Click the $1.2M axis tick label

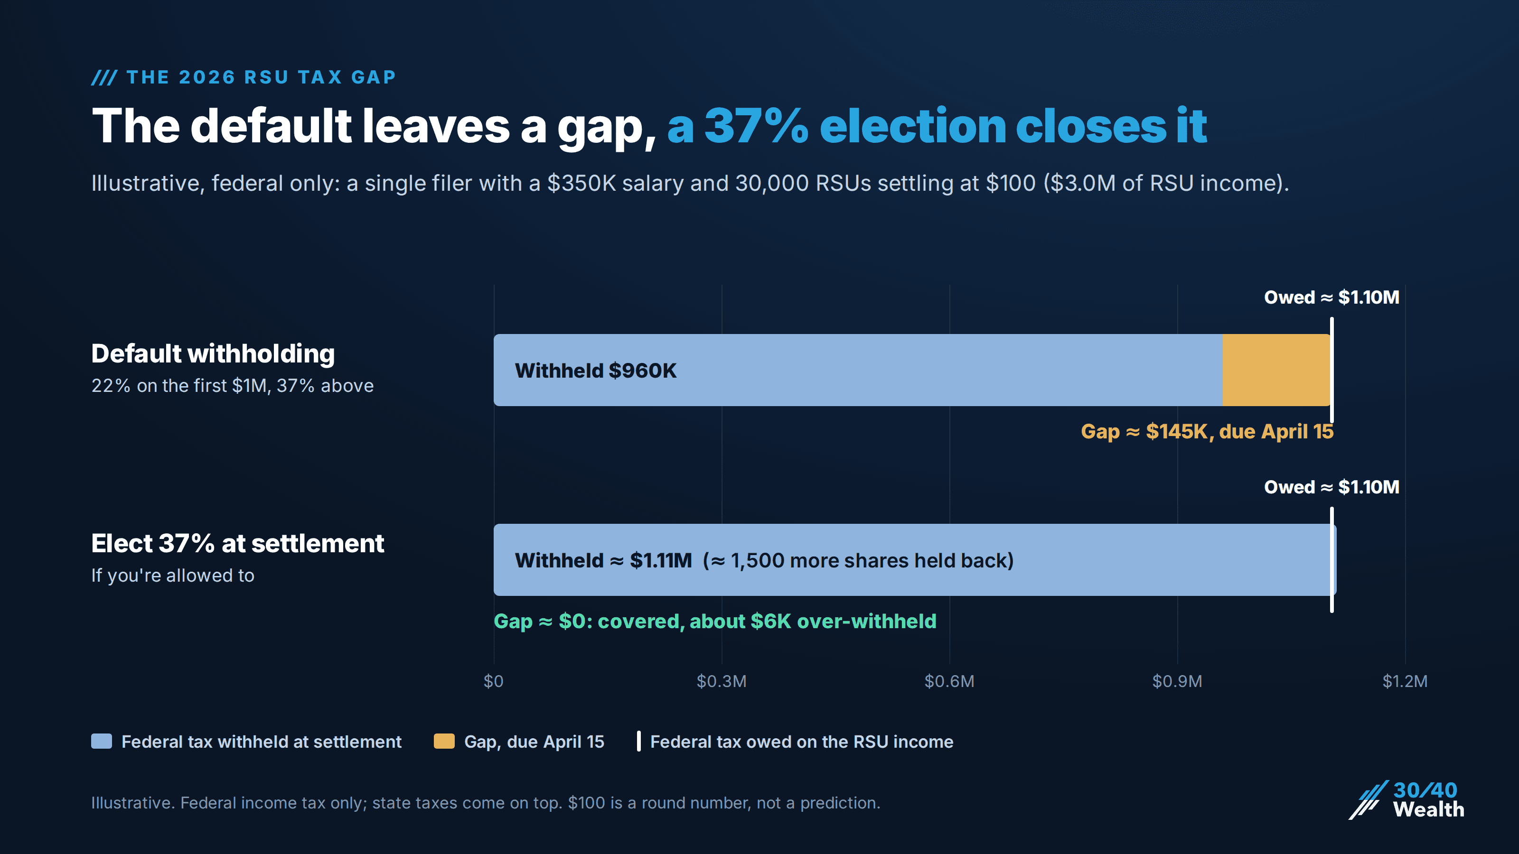(1405, 681)
